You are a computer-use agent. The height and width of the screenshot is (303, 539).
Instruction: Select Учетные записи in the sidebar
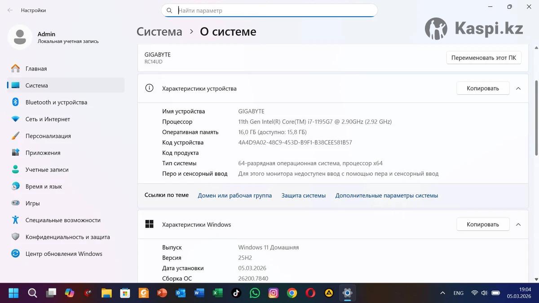tap(47, 170)
